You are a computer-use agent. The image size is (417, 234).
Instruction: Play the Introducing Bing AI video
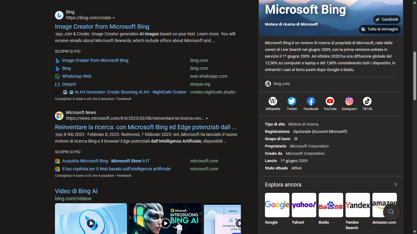point(165,223)
